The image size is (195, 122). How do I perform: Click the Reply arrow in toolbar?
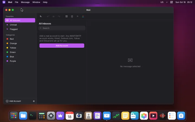(48, 17)
